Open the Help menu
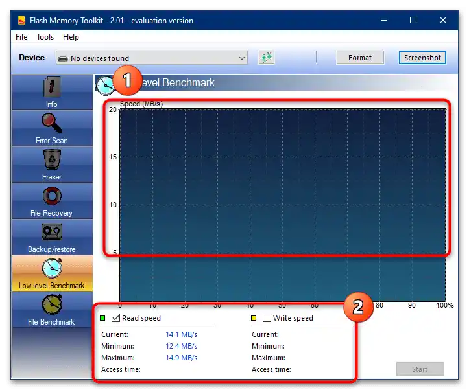The height and width of the screenshot is (390, 469). (71, 37)
